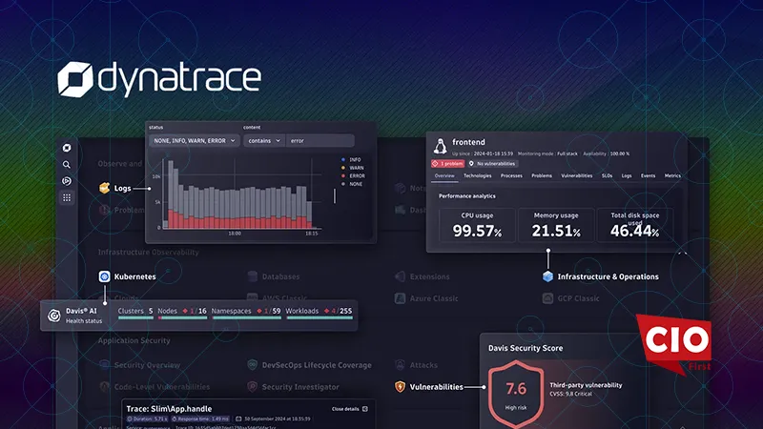
Task: Click the DevSecOps Lifecycle Coverage icon
Action: pyautogui.click(x=252, y=365)
